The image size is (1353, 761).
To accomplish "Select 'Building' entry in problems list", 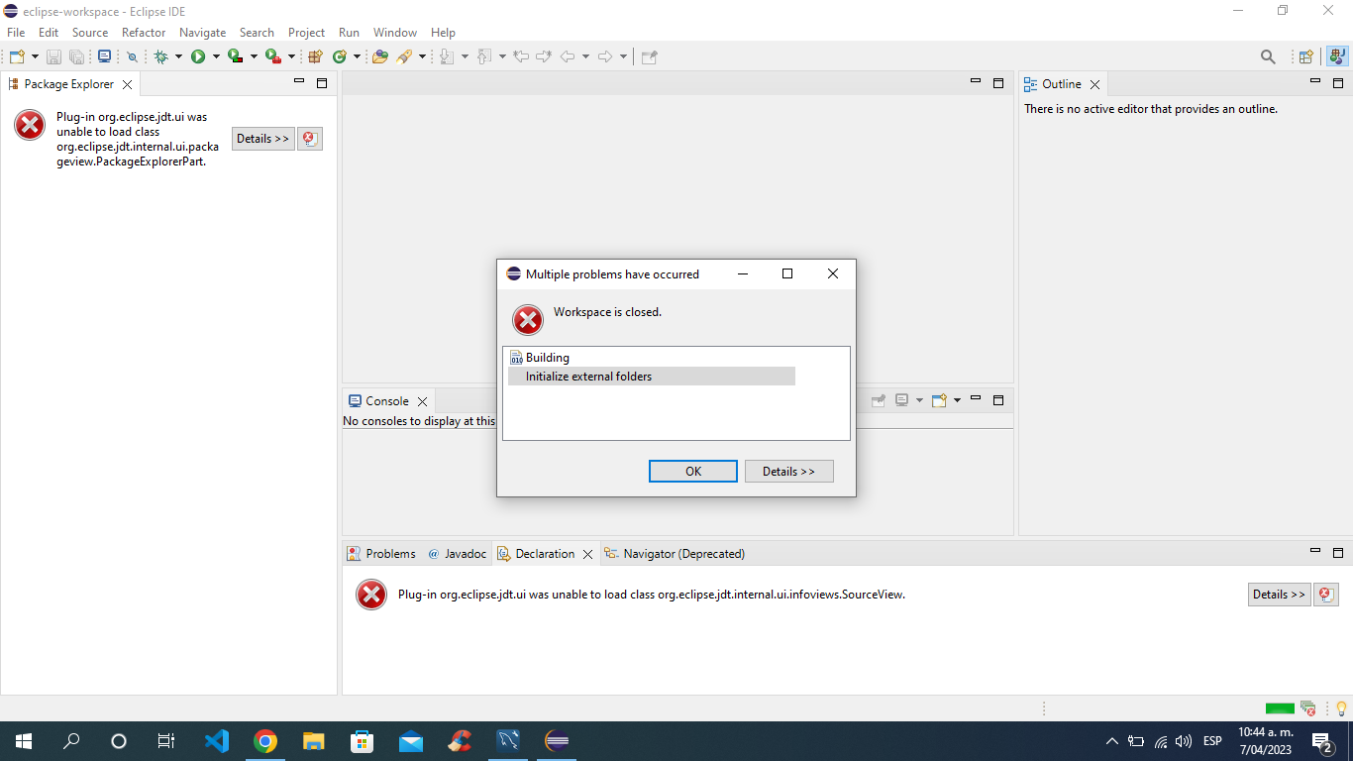I will [x=540, y=358].
